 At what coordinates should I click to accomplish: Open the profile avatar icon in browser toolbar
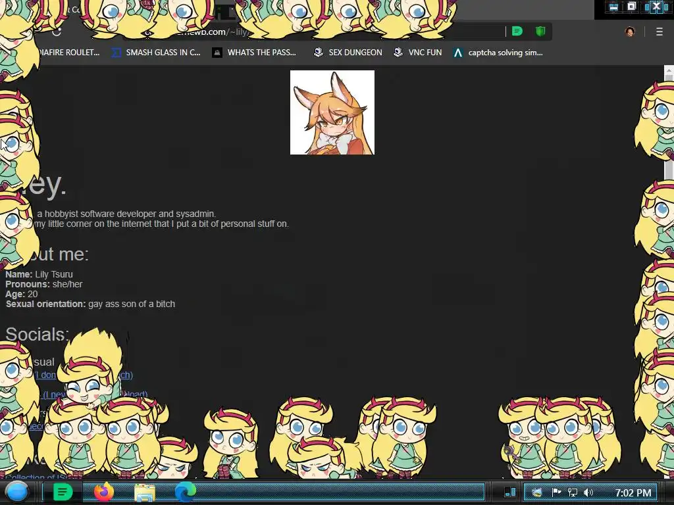[x=630, y=32]
